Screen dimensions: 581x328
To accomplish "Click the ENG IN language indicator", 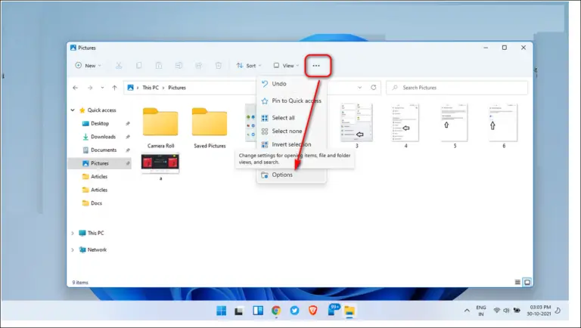I will coord(481,311).
